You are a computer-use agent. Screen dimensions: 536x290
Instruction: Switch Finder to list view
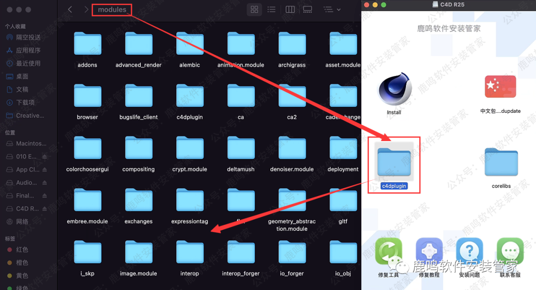pyautogui.click(x=271, y=9)
